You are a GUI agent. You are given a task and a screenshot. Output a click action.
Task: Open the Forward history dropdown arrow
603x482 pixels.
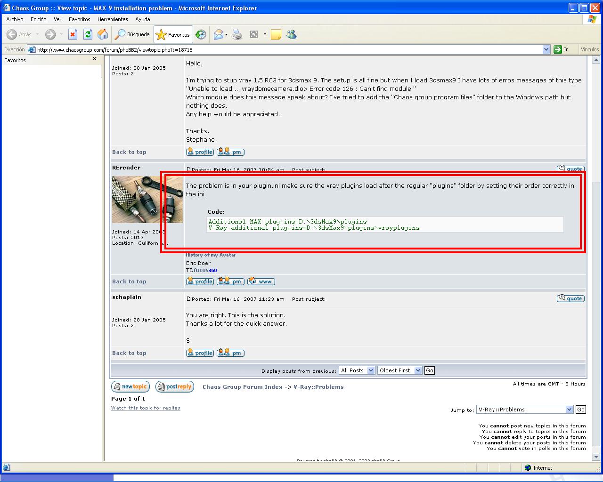point(61,34)
